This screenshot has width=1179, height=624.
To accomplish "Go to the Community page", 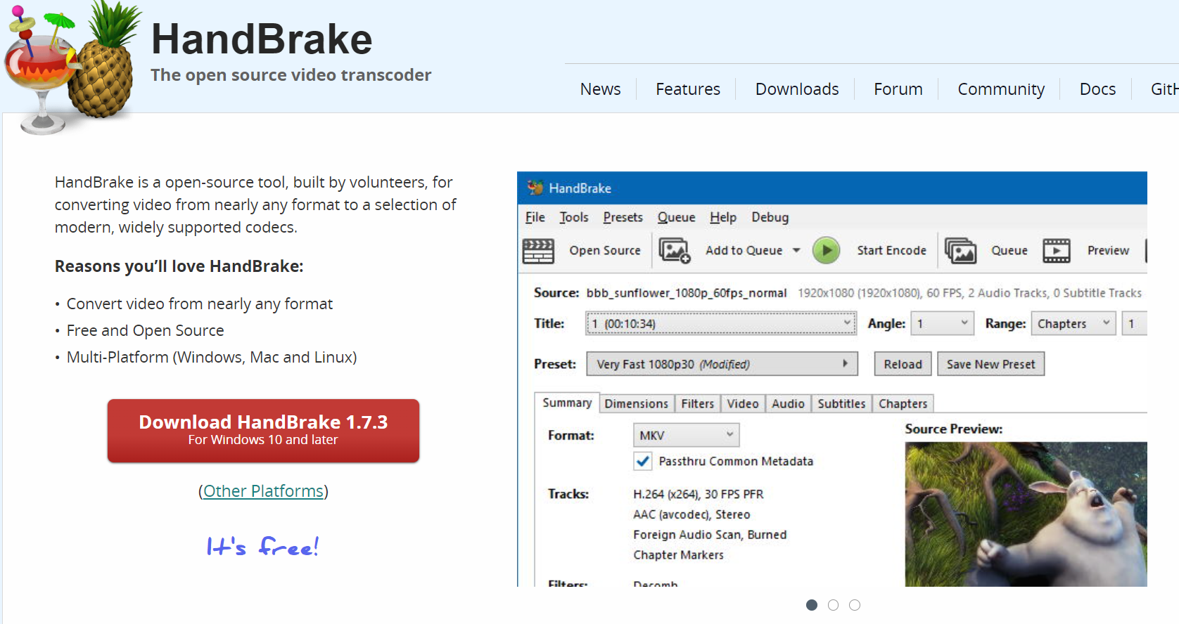I will (1001, 89).
